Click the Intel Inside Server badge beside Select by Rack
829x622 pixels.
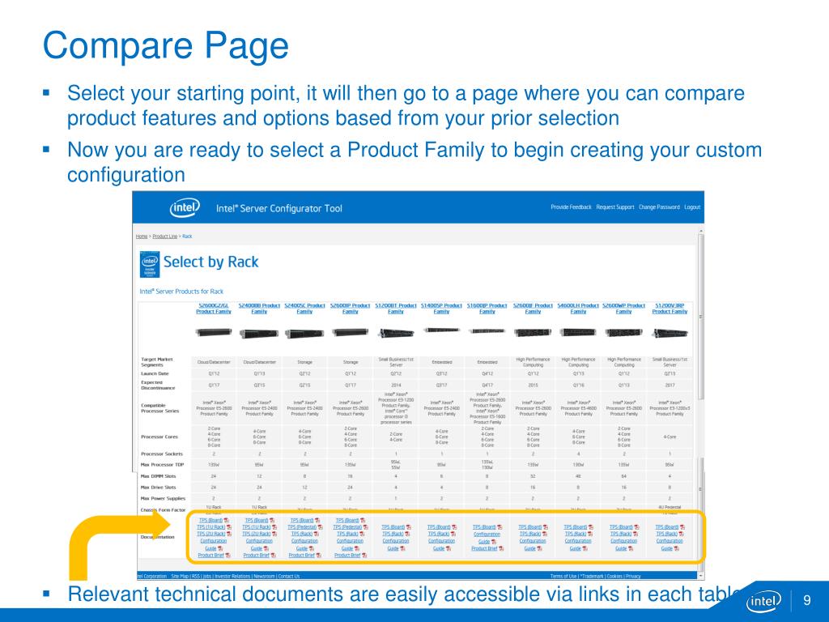coord(150,265)
